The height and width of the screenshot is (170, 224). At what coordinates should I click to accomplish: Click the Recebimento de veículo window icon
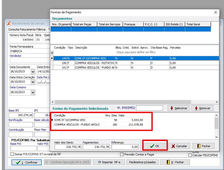pyautogui.click(x=9, y=23)
